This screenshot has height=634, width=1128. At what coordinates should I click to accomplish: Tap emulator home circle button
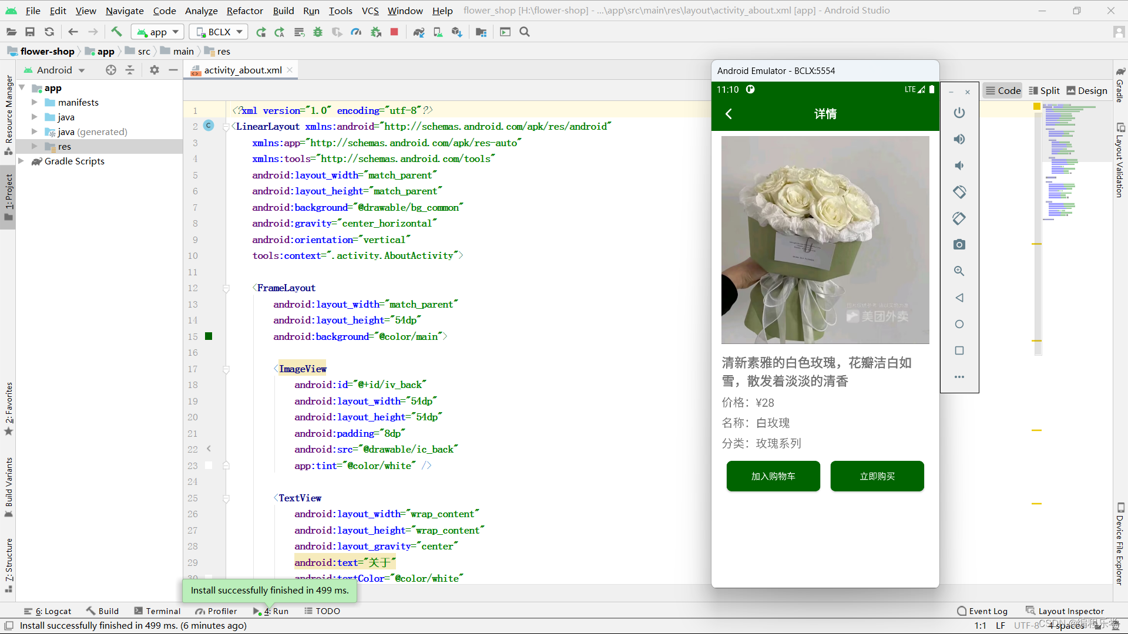click(x=959, y=324)
